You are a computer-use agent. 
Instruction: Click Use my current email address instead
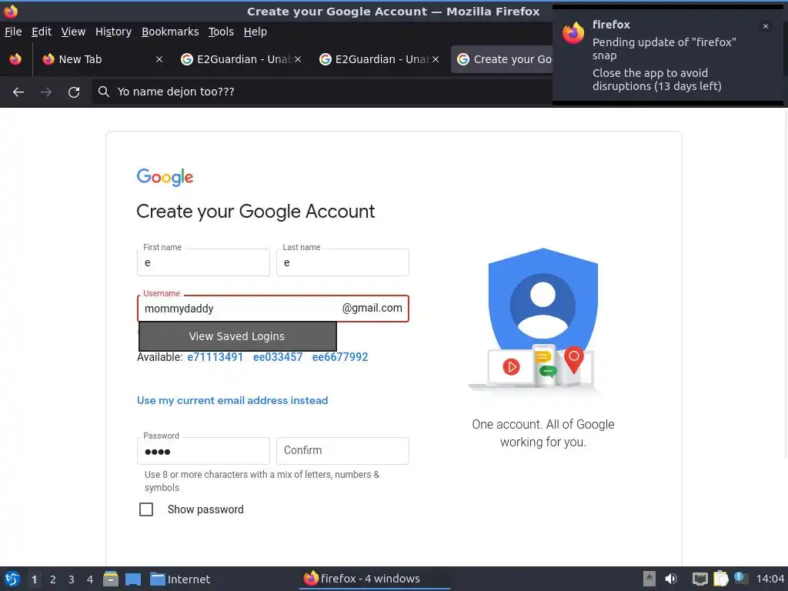(232, 400)
